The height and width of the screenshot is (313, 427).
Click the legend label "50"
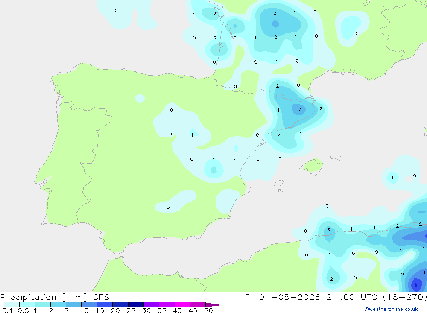[x=208, y=310]
